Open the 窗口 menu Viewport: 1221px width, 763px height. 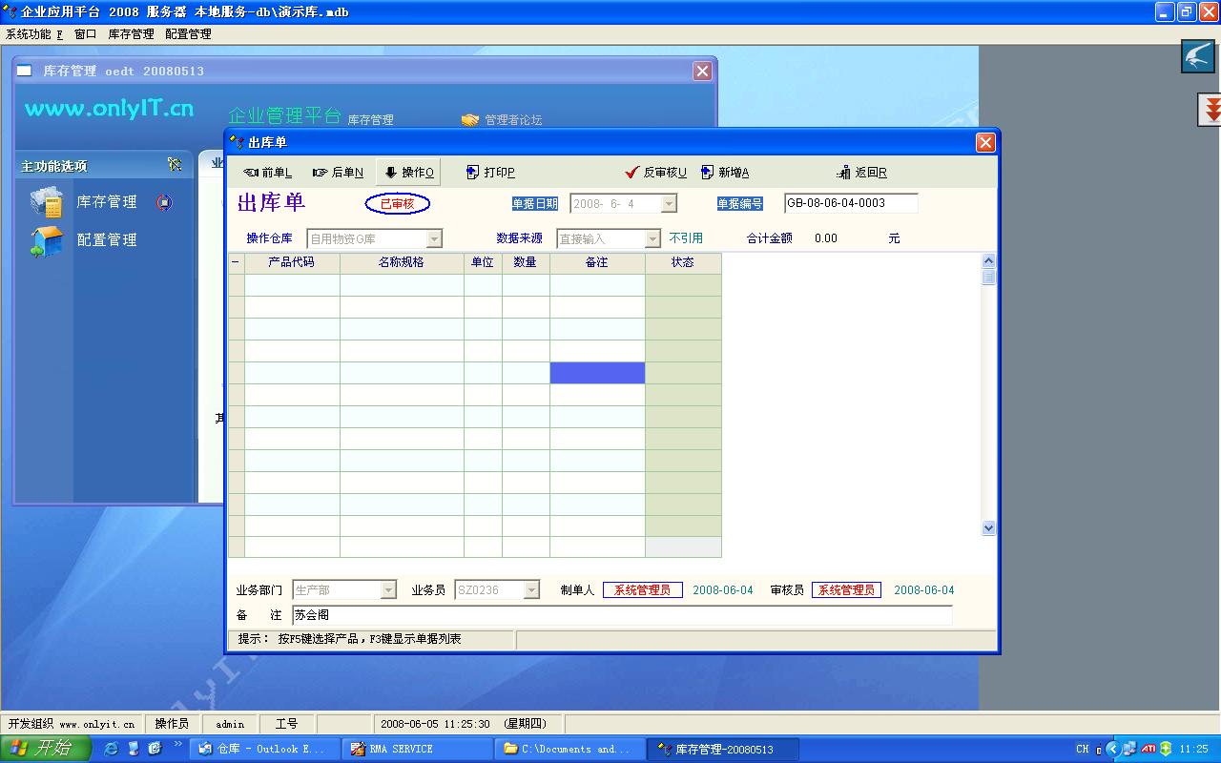click(85, 34)
